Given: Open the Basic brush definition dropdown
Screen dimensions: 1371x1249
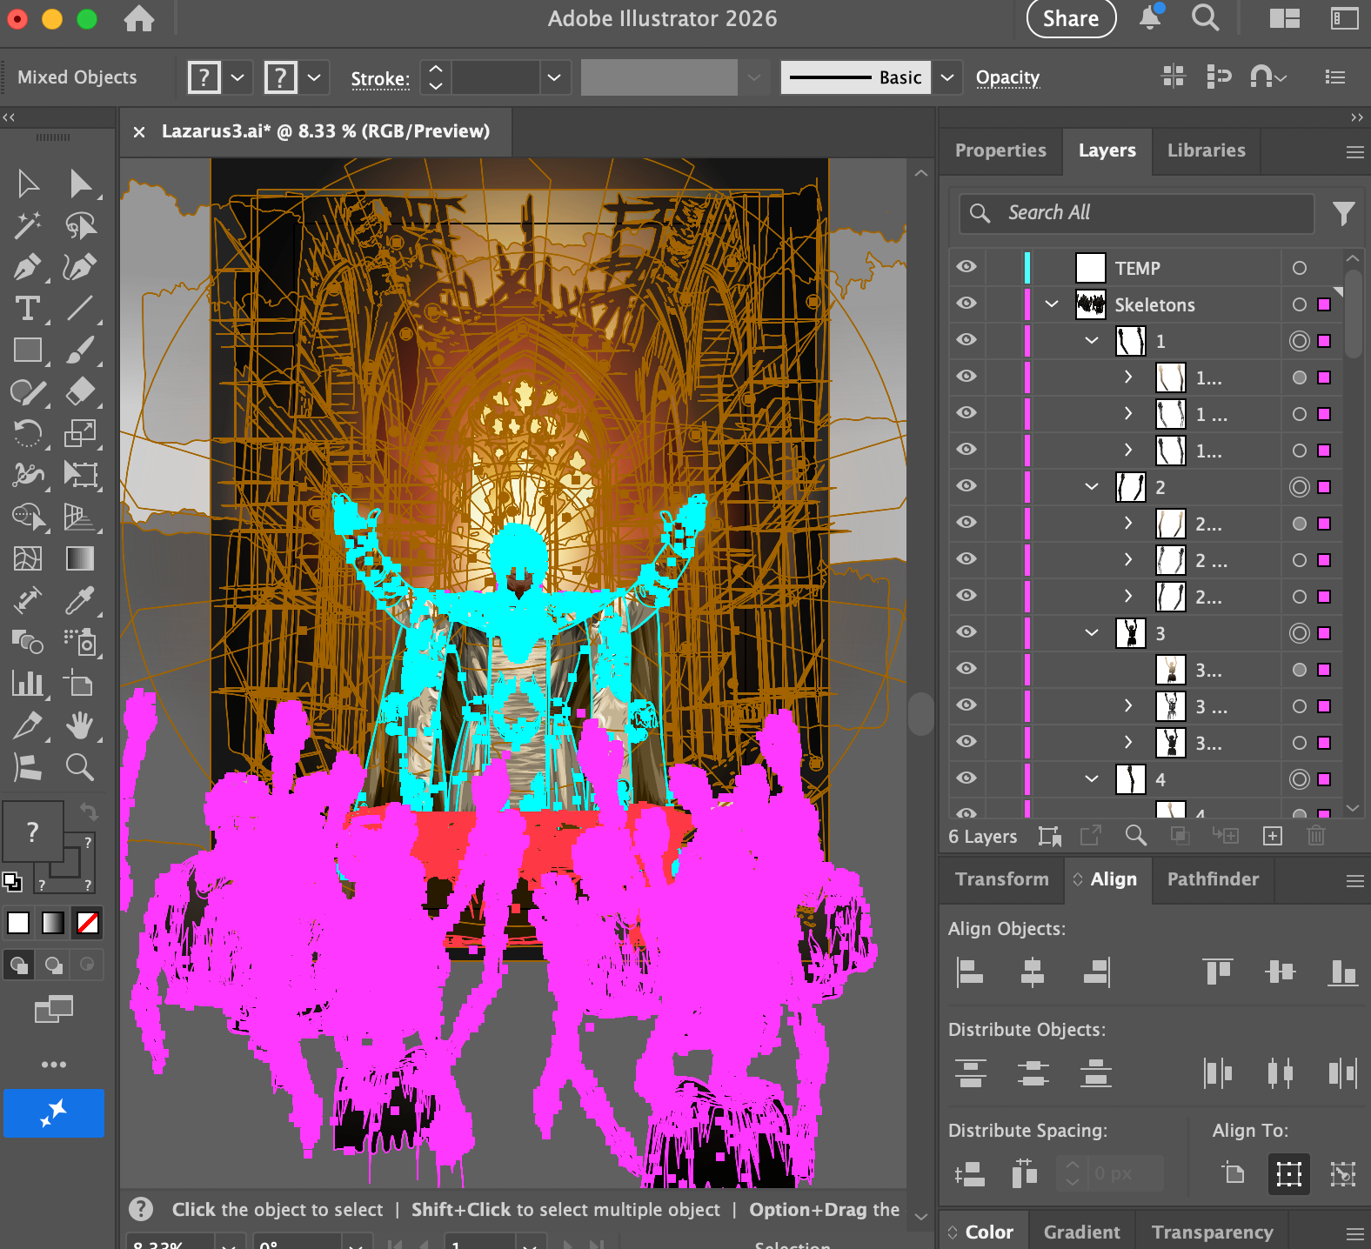Looking at the screenshot, I should 947,77.
